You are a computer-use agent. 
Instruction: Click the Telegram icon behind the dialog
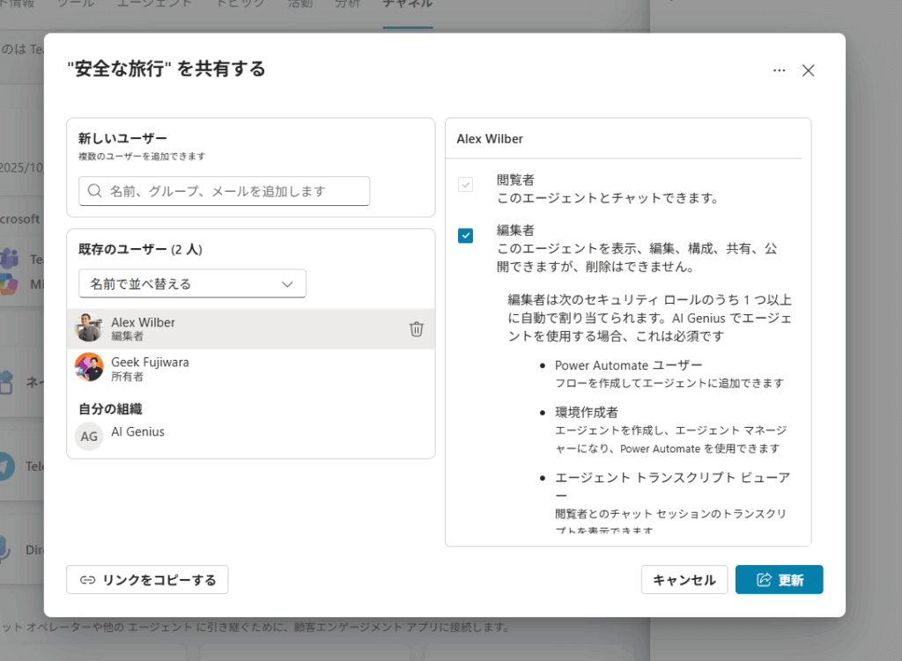point(7,466)
